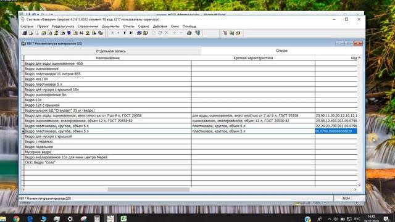Image resolution: width=395 pixels, height=222 pixels.
Task: Open Microsoft Edge from the taskbar
Action: click(x=30, y=219)
